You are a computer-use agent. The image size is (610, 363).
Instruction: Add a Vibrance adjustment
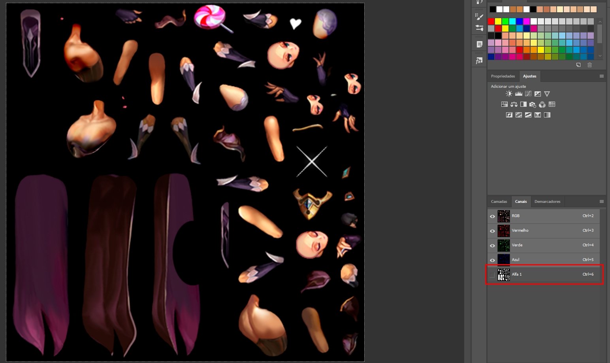pyautogui.click(x=547, y=94)
